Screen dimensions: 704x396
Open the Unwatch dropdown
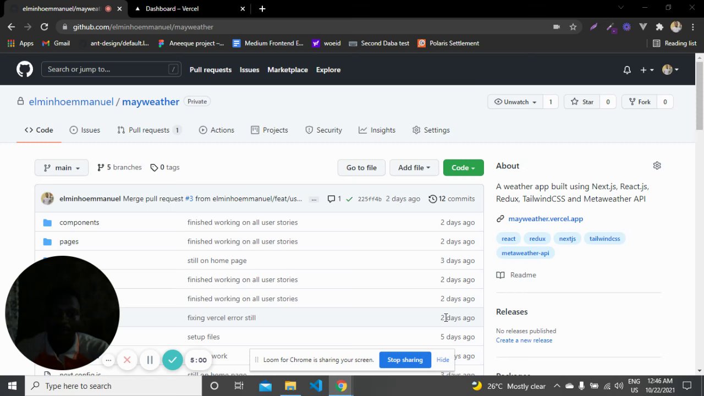(x=515, y=102)
